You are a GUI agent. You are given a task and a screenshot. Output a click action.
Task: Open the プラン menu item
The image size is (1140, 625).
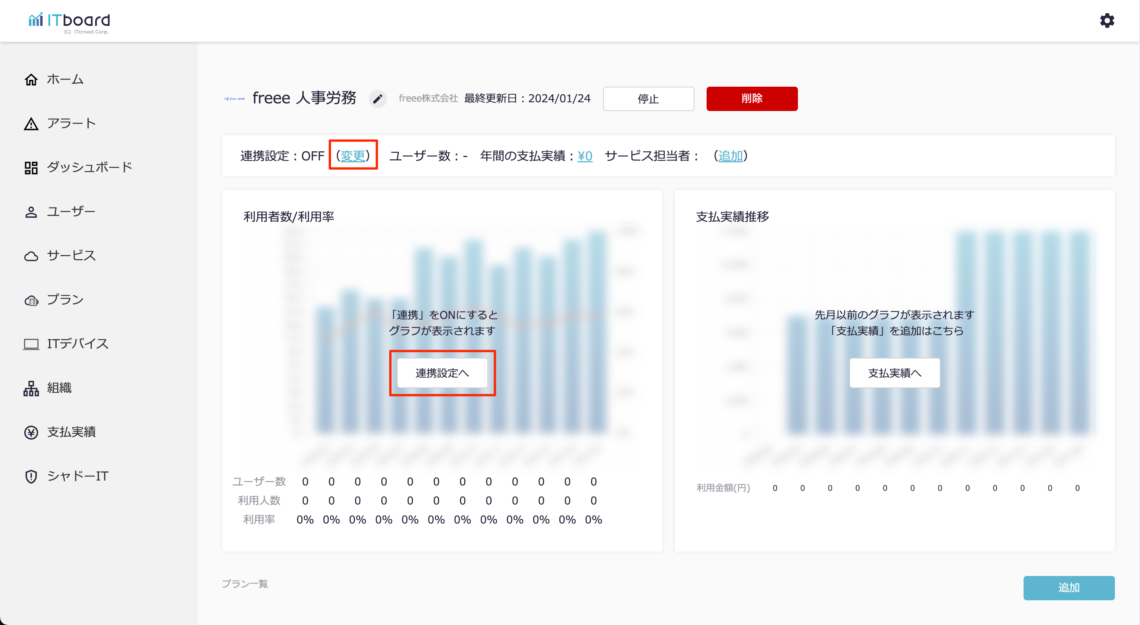(65, 300)
